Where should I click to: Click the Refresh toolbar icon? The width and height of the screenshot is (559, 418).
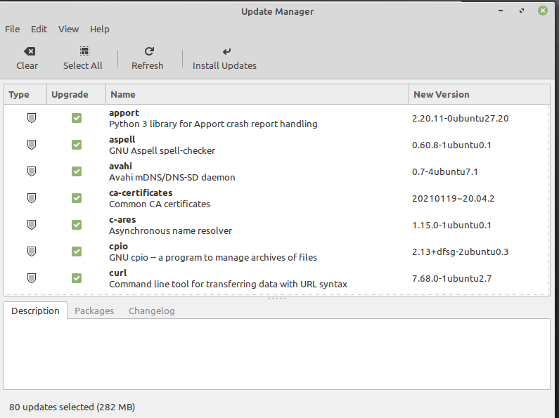tap(149, 51)
